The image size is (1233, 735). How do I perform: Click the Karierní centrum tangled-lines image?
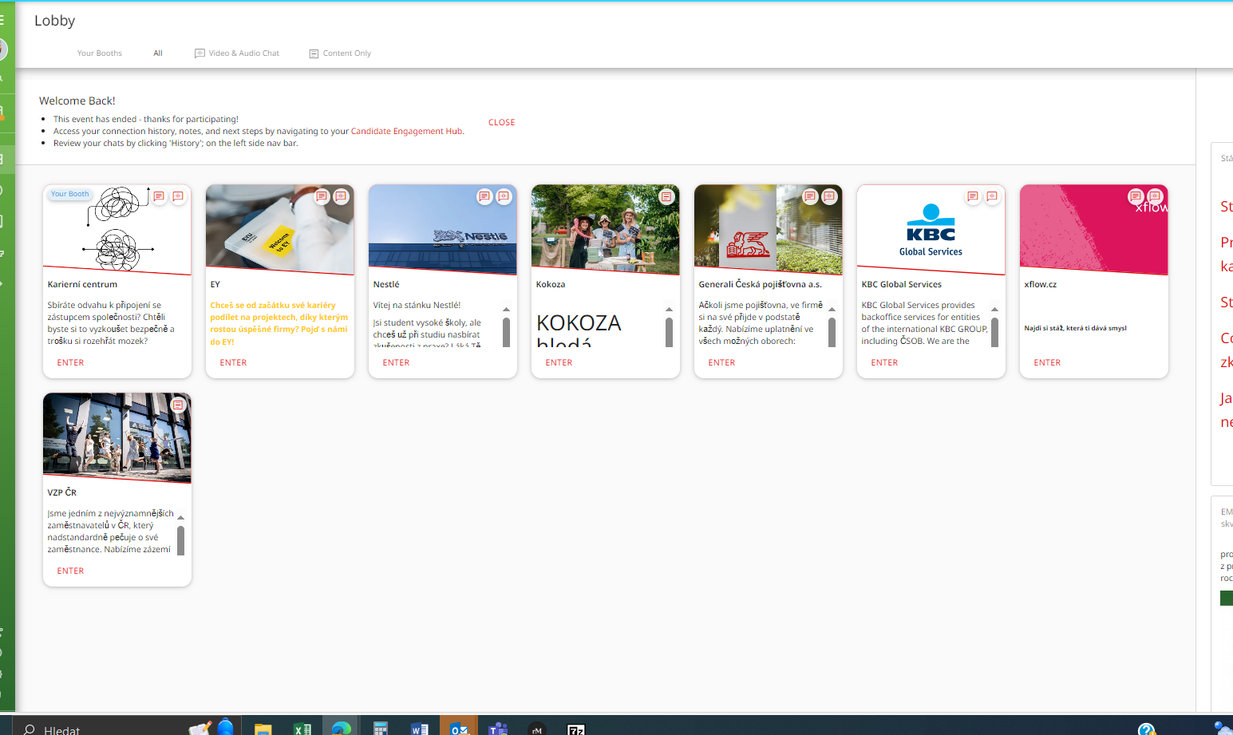[117, 229]
